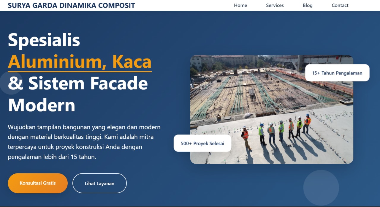This screenshot has width=380, height=207.
Task: Go to the Services menu item
Action: coord(275,5)
